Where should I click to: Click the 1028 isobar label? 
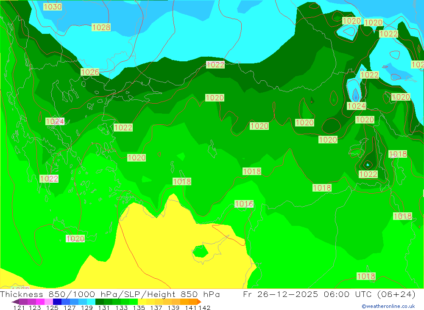[101, 27]
